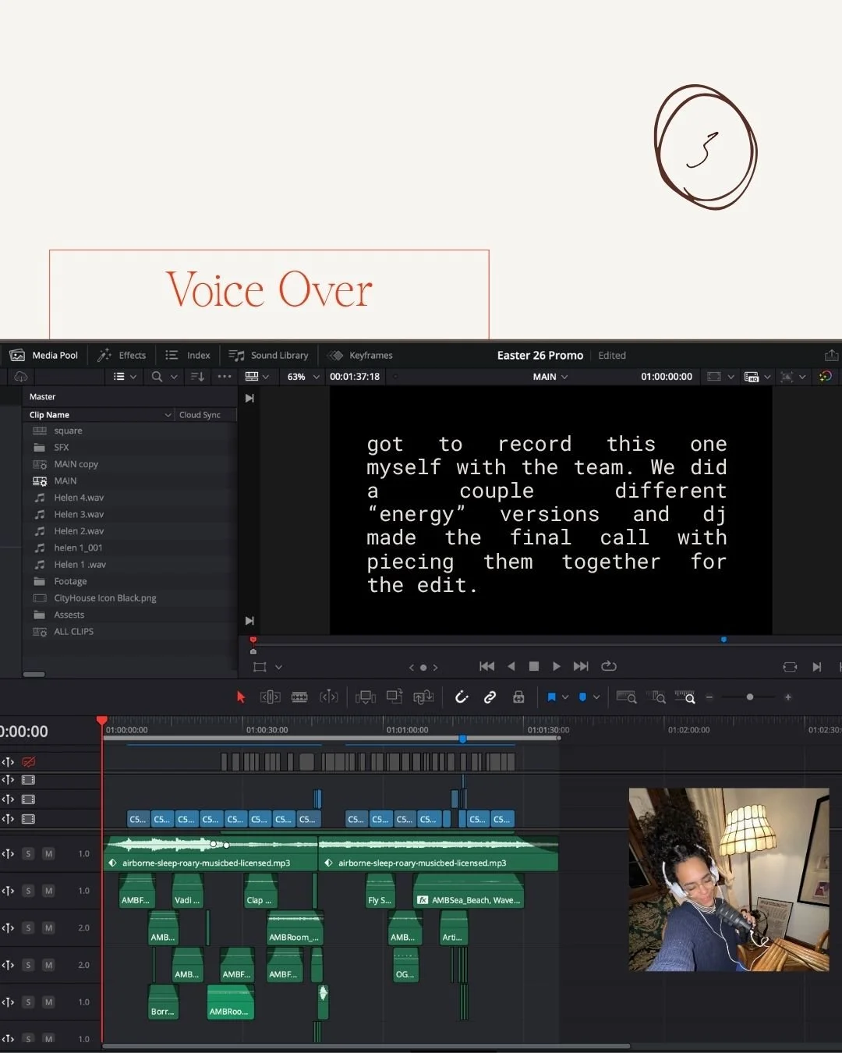Activate the Trim Edit Mode tool

click(x=270, y=697)
